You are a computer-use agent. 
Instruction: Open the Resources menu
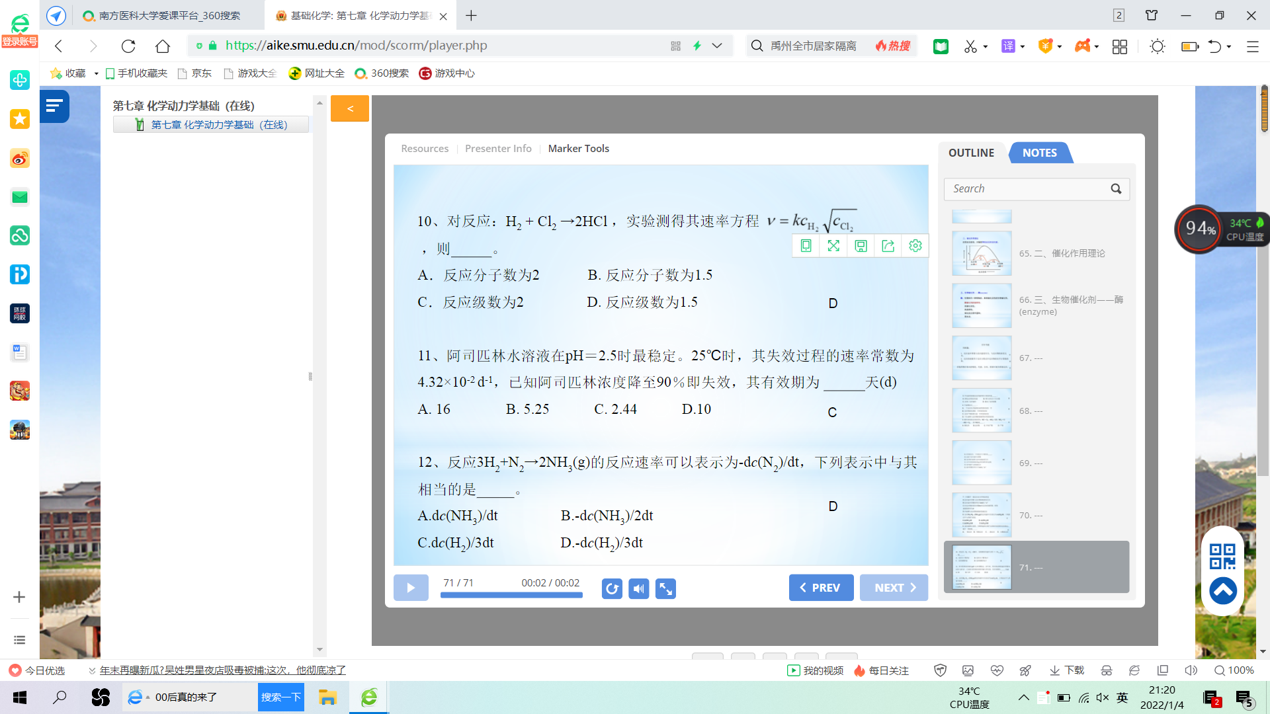point(425,149)
